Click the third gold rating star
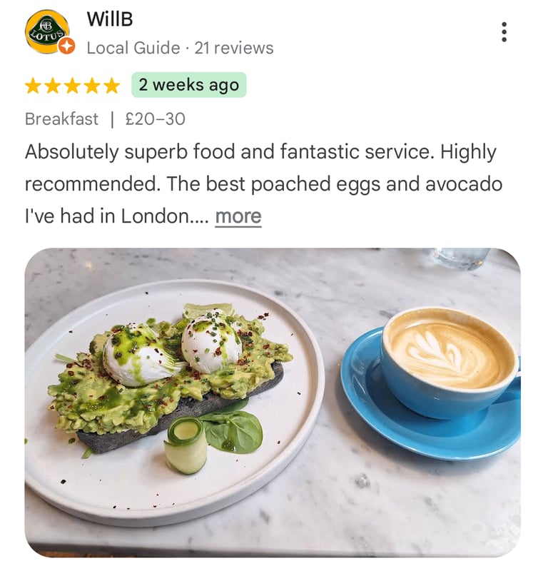 coord(72,86)
